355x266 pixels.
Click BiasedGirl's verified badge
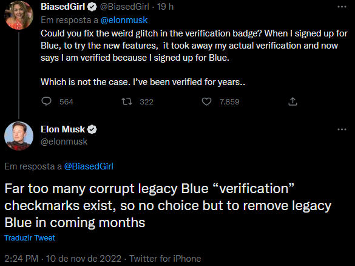pos(92,7)
